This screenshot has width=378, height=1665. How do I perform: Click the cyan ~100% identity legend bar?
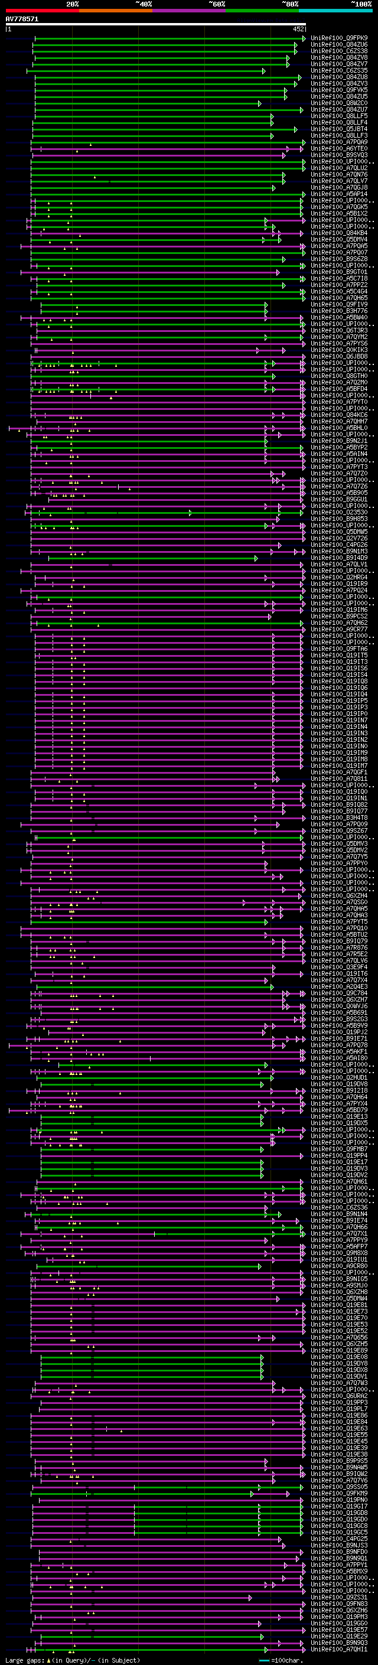click(336, 11)
